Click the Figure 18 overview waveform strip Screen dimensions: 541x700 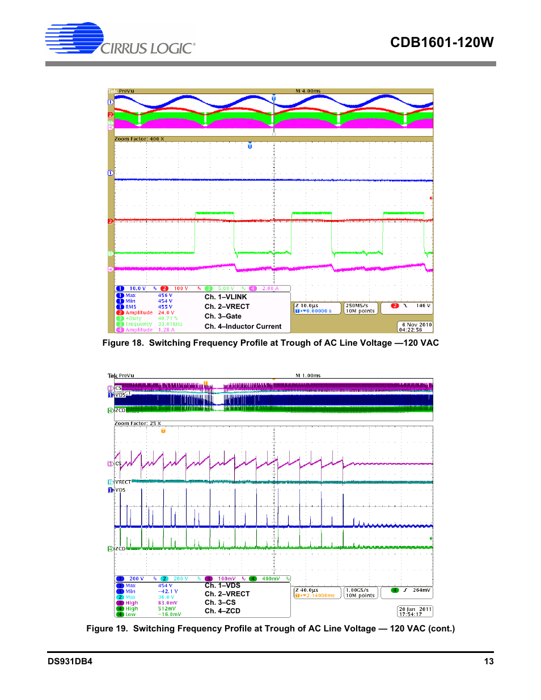tap(273, 115)
